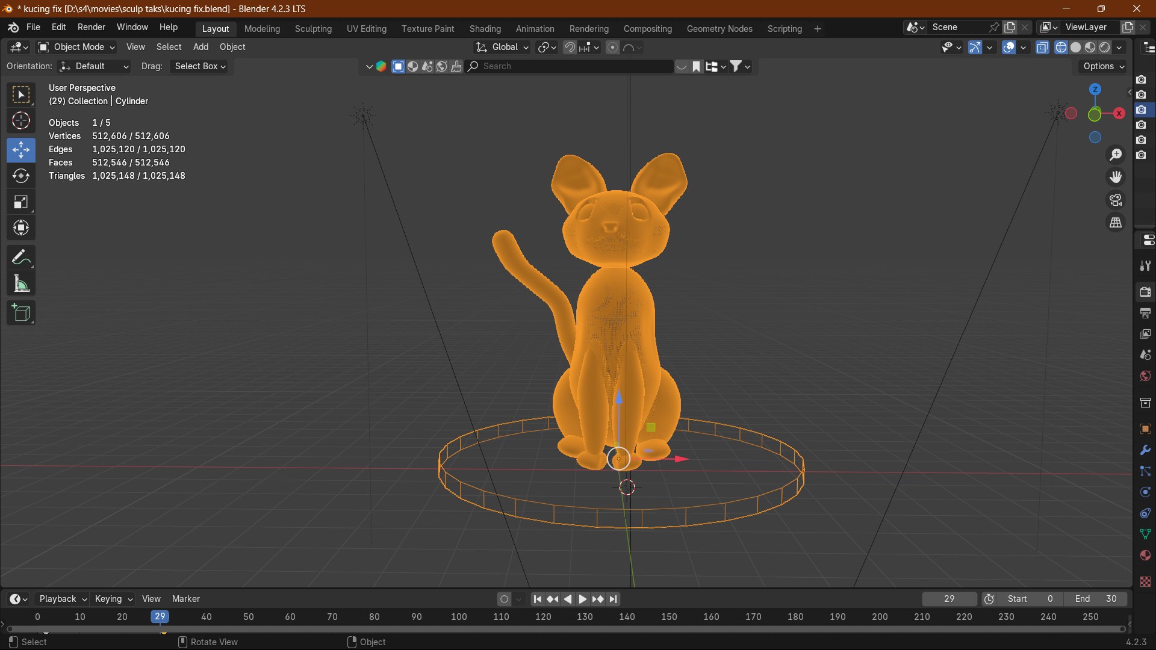Click the timeline Marker menu

(186, 599)
